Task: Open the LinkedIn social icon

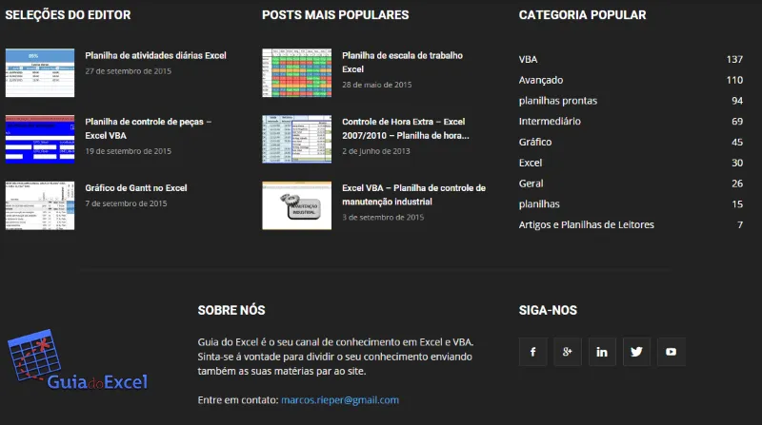Action: (602, 352)
